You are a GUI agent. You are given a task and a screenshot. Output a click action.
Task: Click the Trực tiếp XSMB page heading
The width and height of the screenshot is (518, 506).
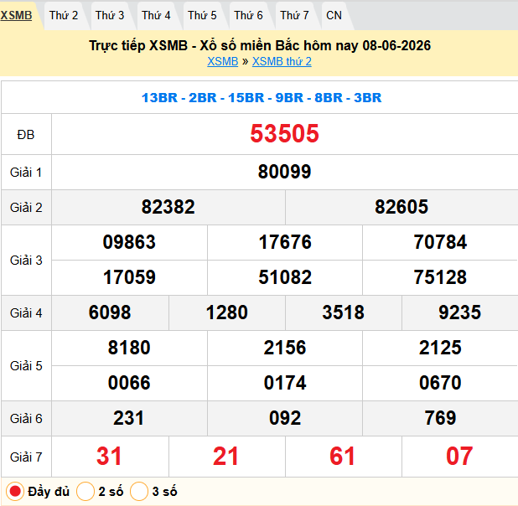tap(260, 46)
